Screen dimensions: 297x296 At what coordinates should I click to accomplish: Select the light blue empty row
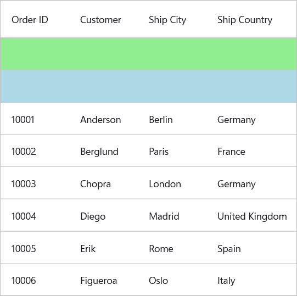click(x=148, y=86)
